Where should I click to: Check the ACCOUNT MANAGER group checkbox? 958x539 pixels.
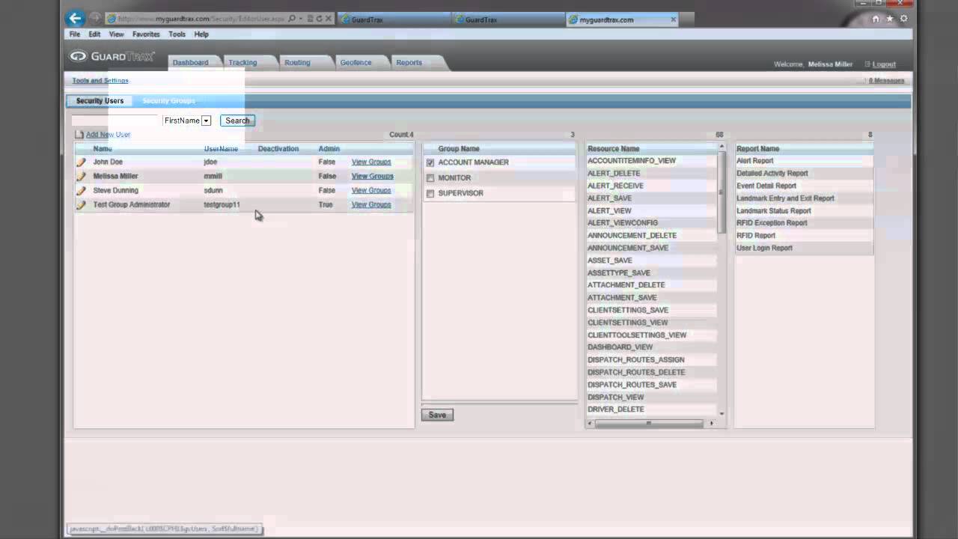(x=430, y=162)
